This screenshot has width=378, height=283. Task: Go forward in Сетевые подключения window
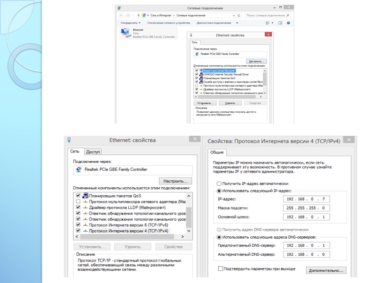click(128, 16)
